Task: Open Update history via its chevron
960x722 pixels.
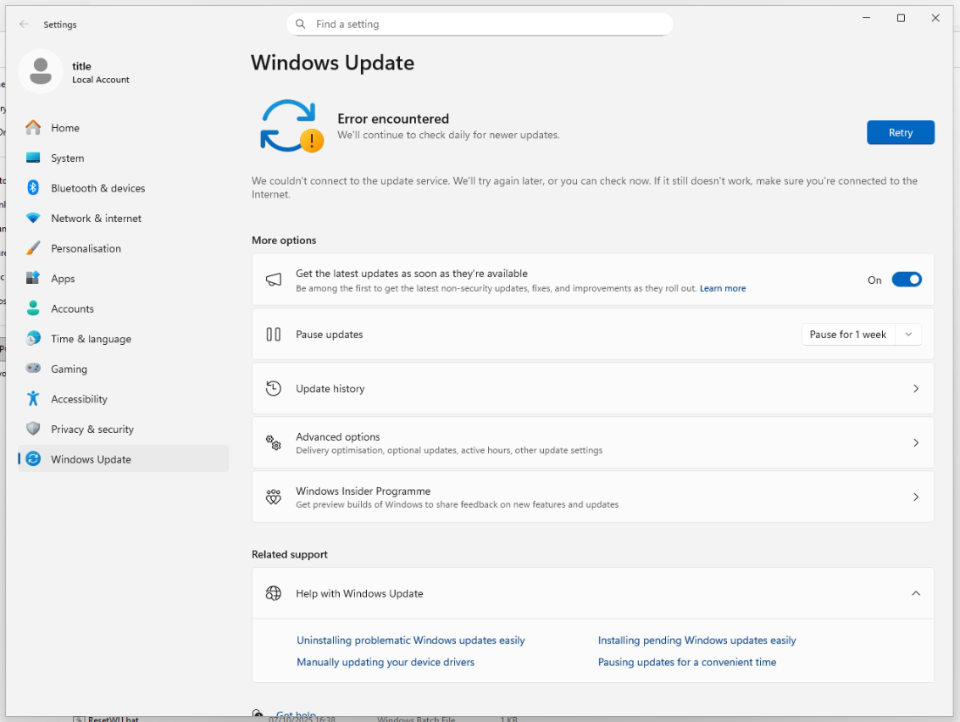Action: pos(916,388)
